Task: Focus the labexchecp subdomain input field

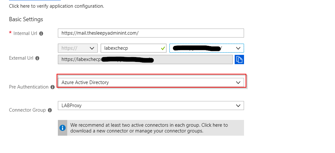Action: tap(130, 48)
